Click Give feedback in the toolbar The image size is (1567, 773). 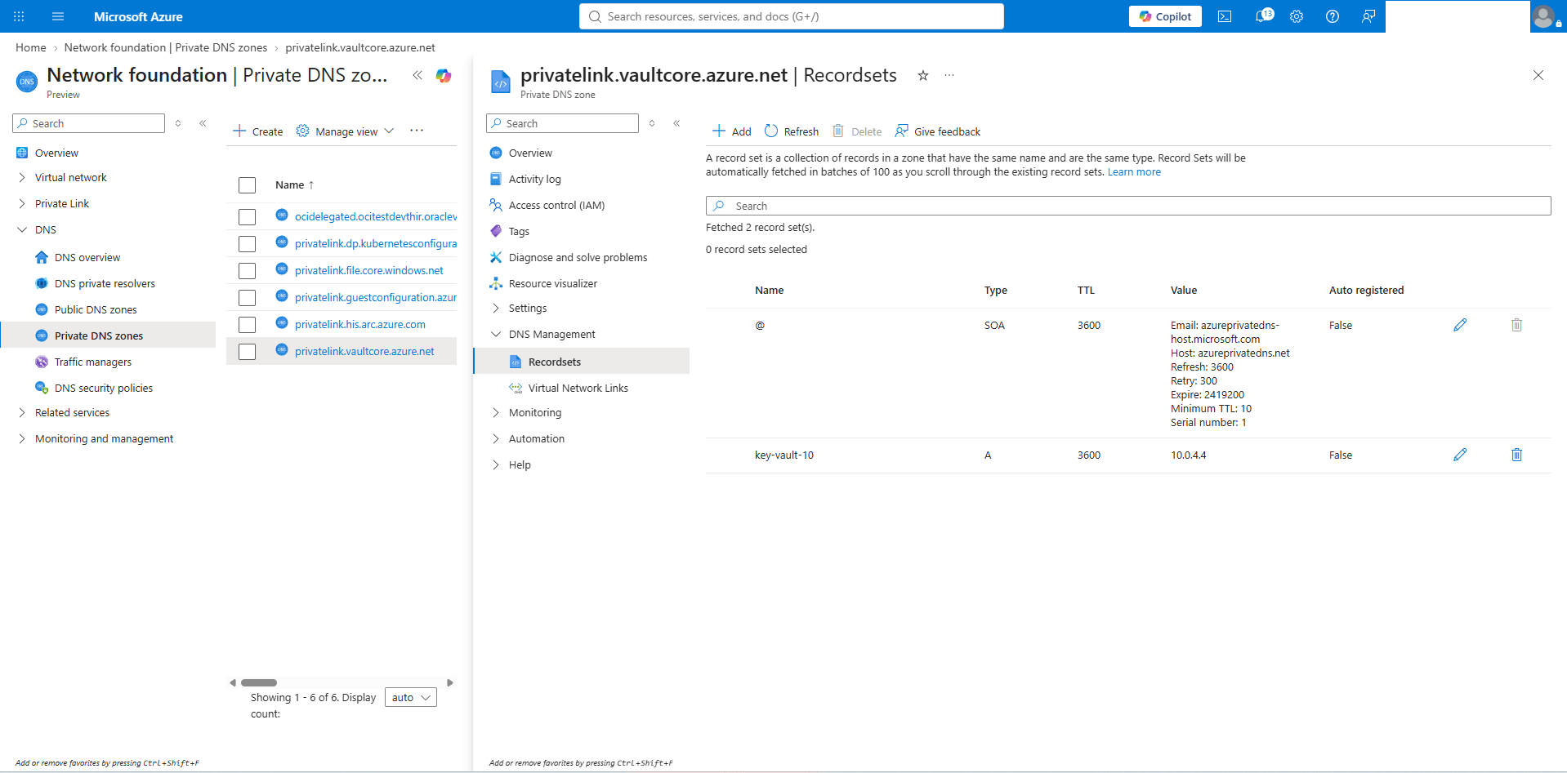(937, 131)
